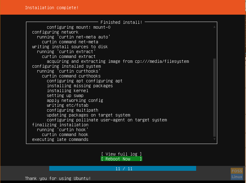Select 'acquiring and extracting image' log line

[x=118, y=61]
